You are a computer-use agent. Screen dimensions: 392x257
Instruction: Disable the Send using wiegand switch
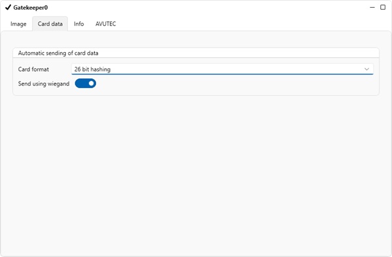point(85,83)
